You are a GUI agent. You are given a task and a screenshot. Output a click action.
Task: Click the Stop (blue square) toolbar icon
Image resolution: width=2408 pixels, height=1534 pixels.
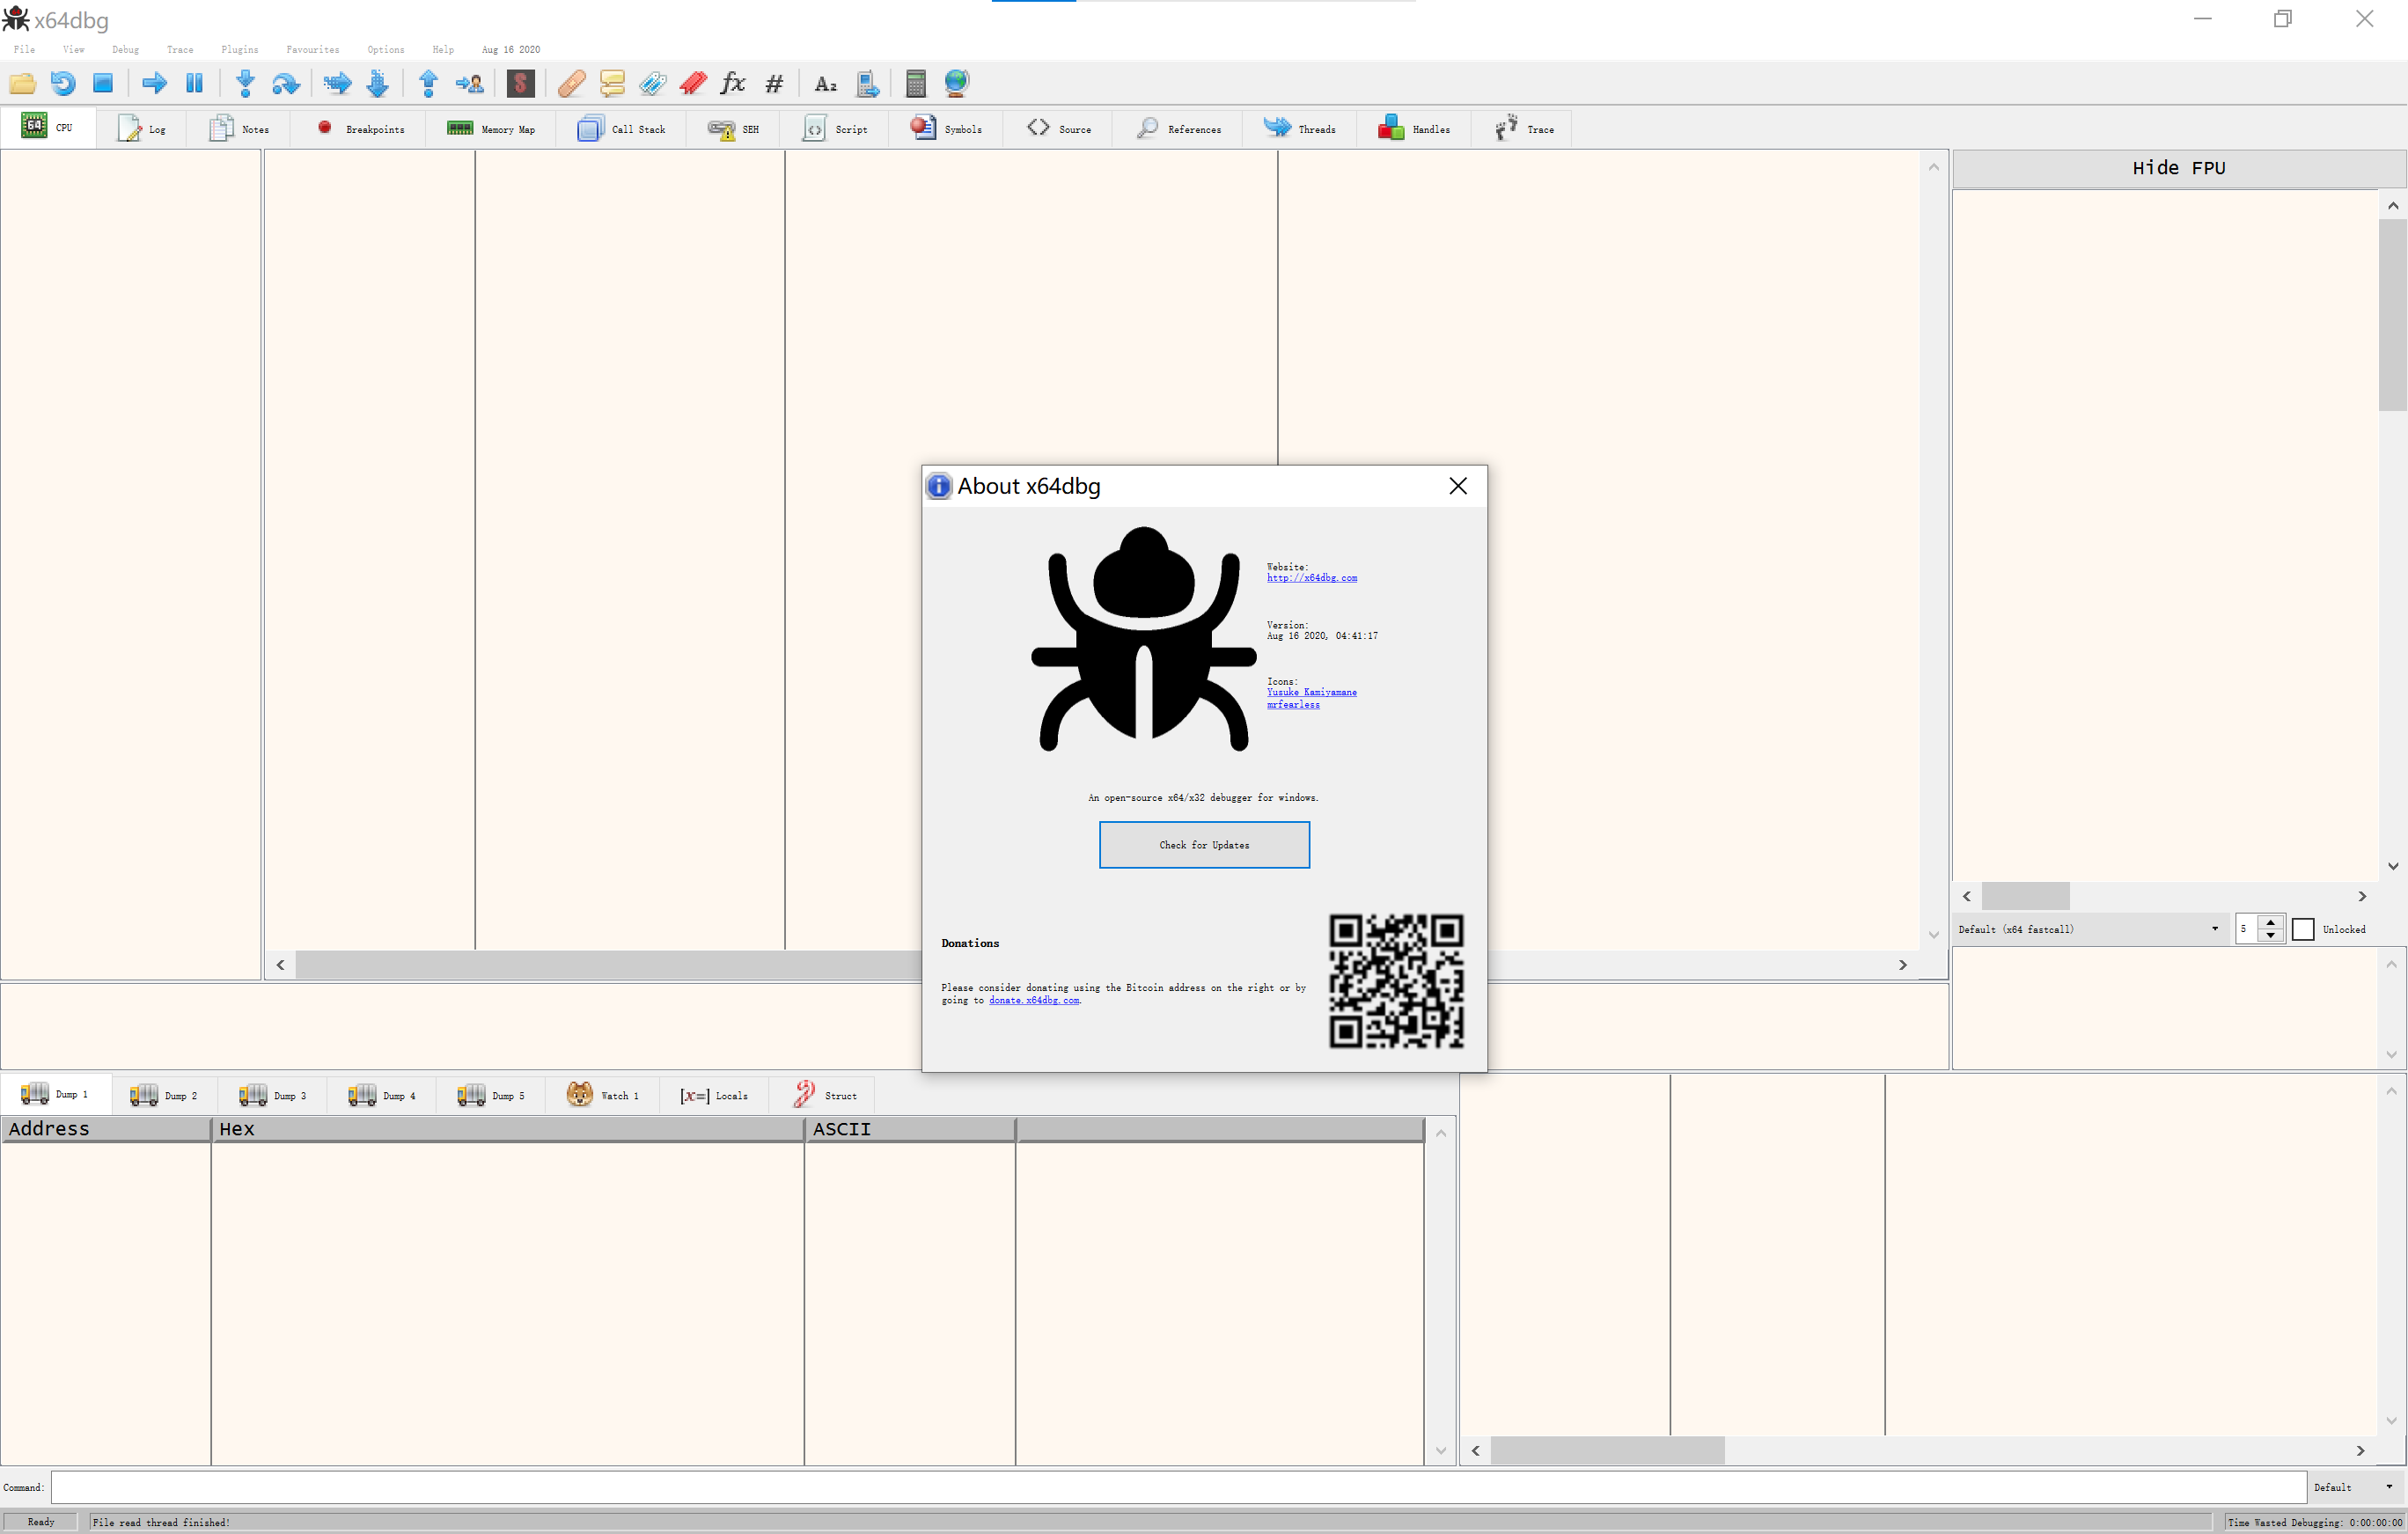[103, 83]
